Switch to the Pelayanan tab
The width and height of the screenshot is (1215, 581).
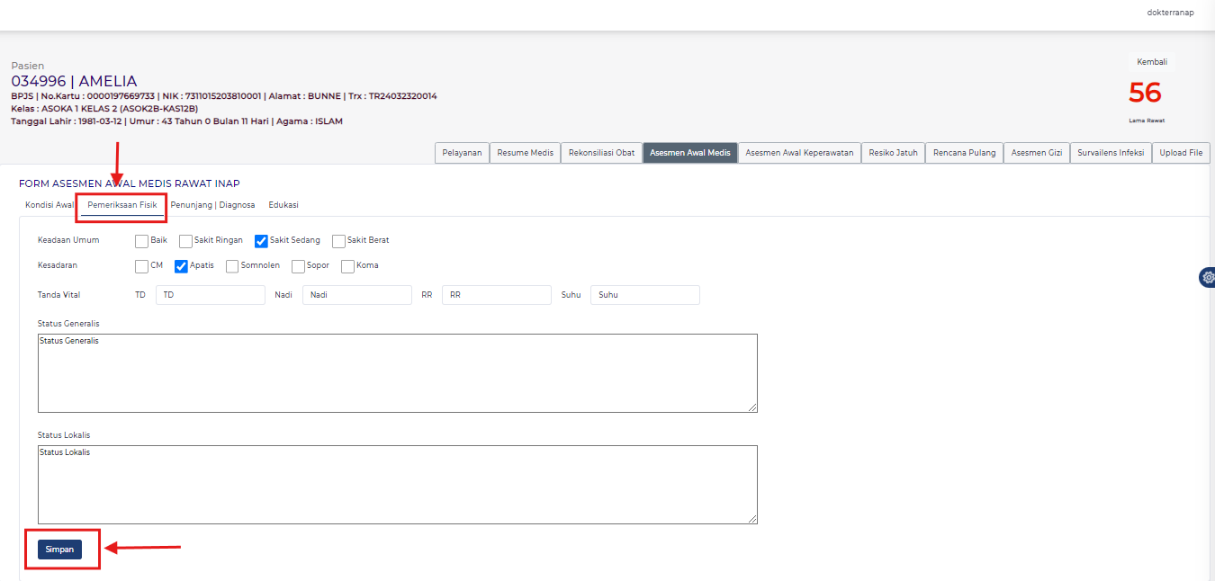tap(462, 152)
